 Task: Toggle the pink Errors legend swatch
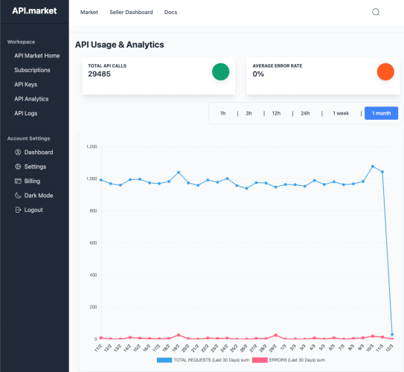click(x=260, y=360)
